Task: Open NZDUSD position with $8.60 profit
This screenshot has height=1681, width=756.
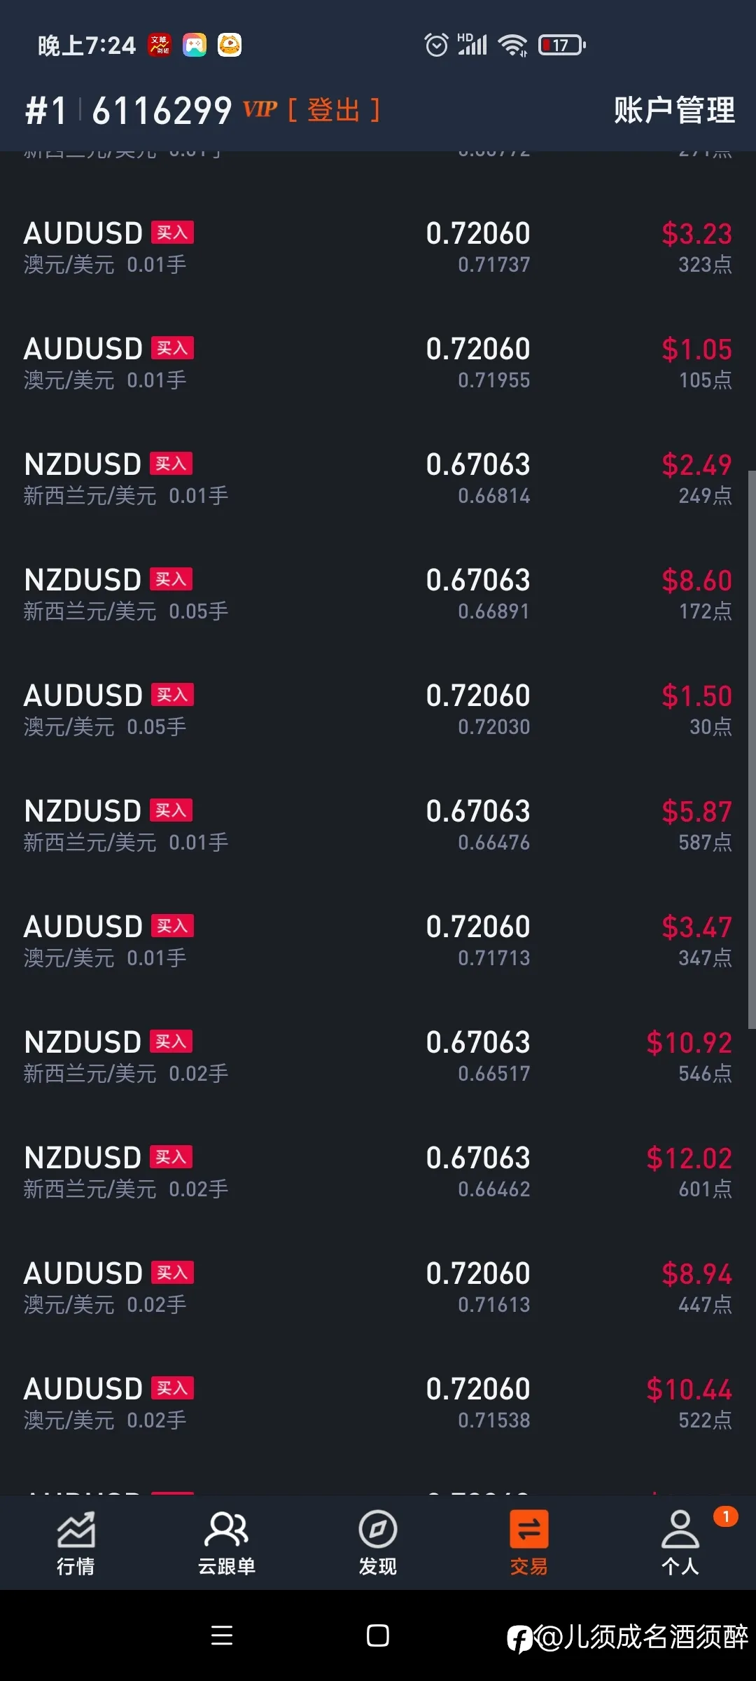Action: click(378, 595)
